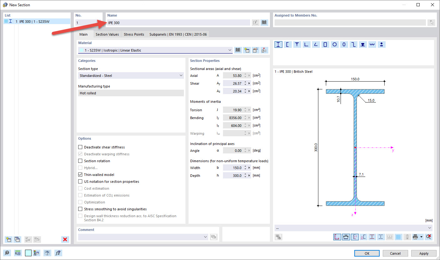Click the help question mark icon bottom left
440x260 pixels.
coord(7,253)
